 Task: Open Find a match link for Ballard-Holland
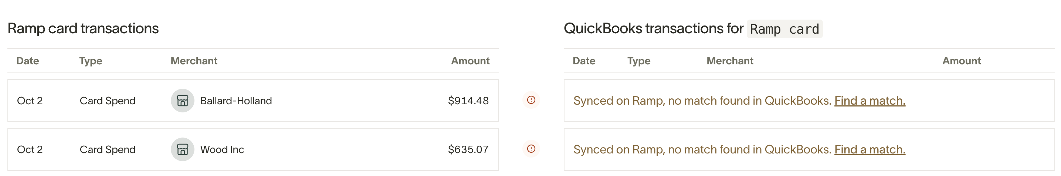point(870,101)
